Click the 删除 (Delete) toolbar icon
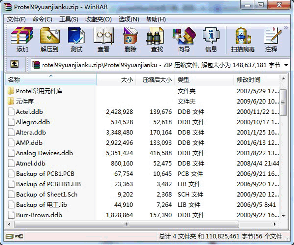The height and width of the screenshot is (245, 294). (130, 39)
